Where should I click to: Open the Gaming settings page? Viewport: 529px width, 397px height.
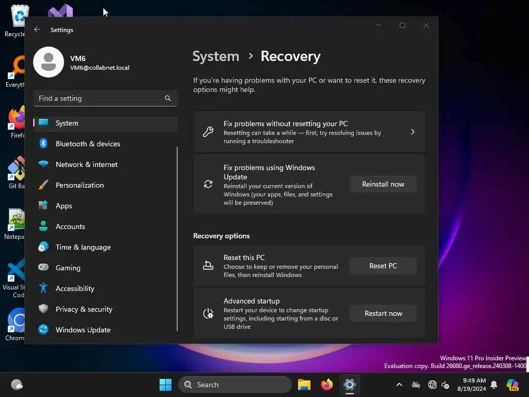(105, 268)
